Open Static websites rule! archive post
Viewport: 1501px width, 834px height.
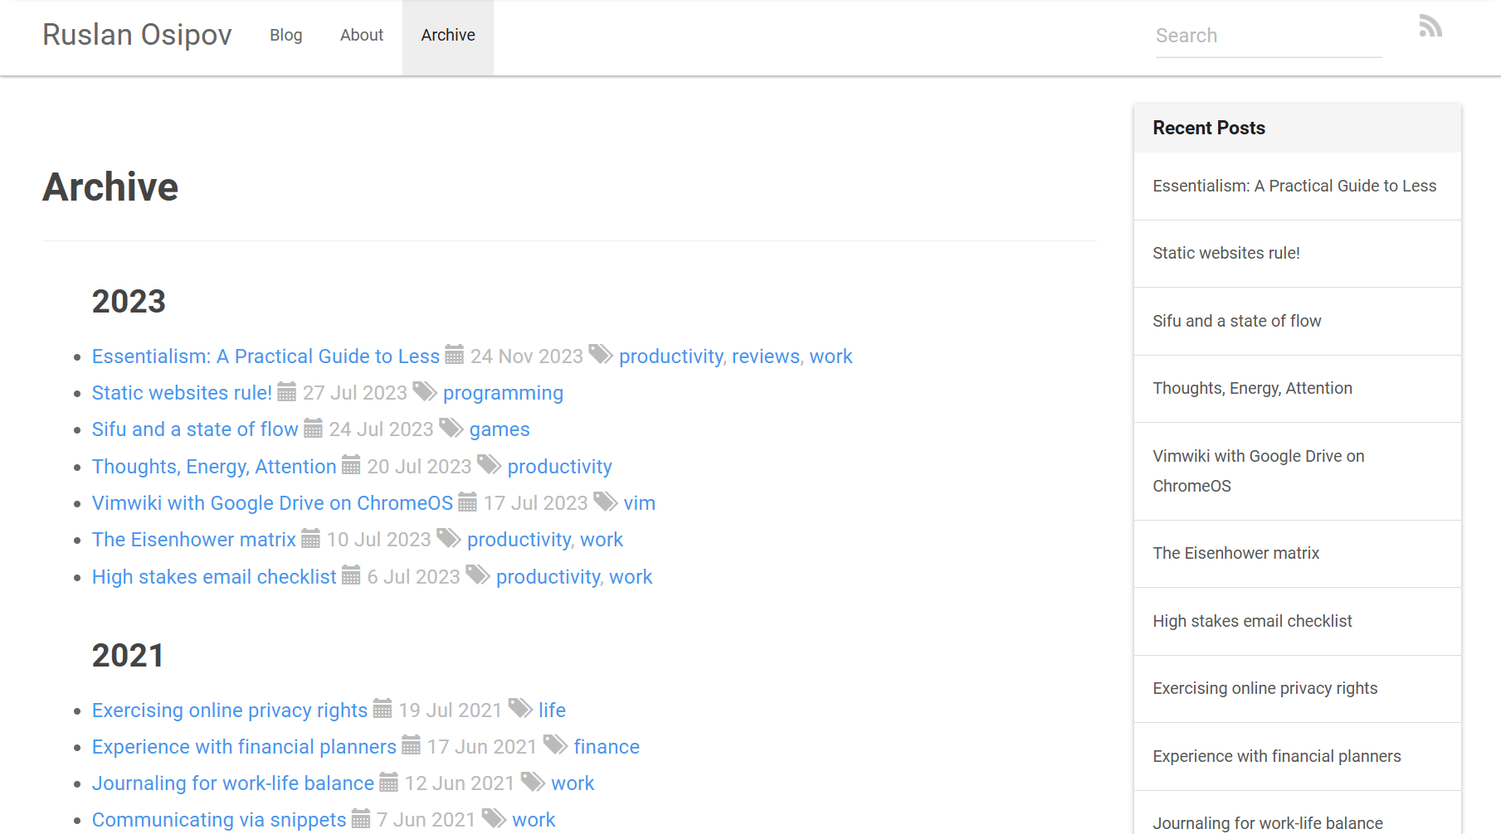pos(182,393)
